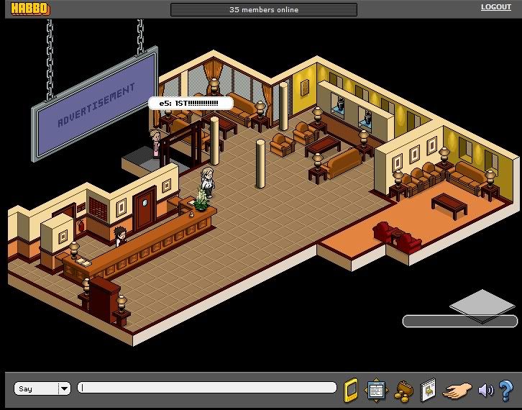Open the furniture catalogue book icon
Viewport: 522px width, 410px height.
(428, 389)
